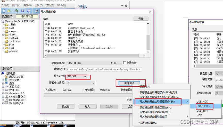Open the 写入方式 USB-HDD+ dropdown
Screen dimensions: 223x127
85,76
